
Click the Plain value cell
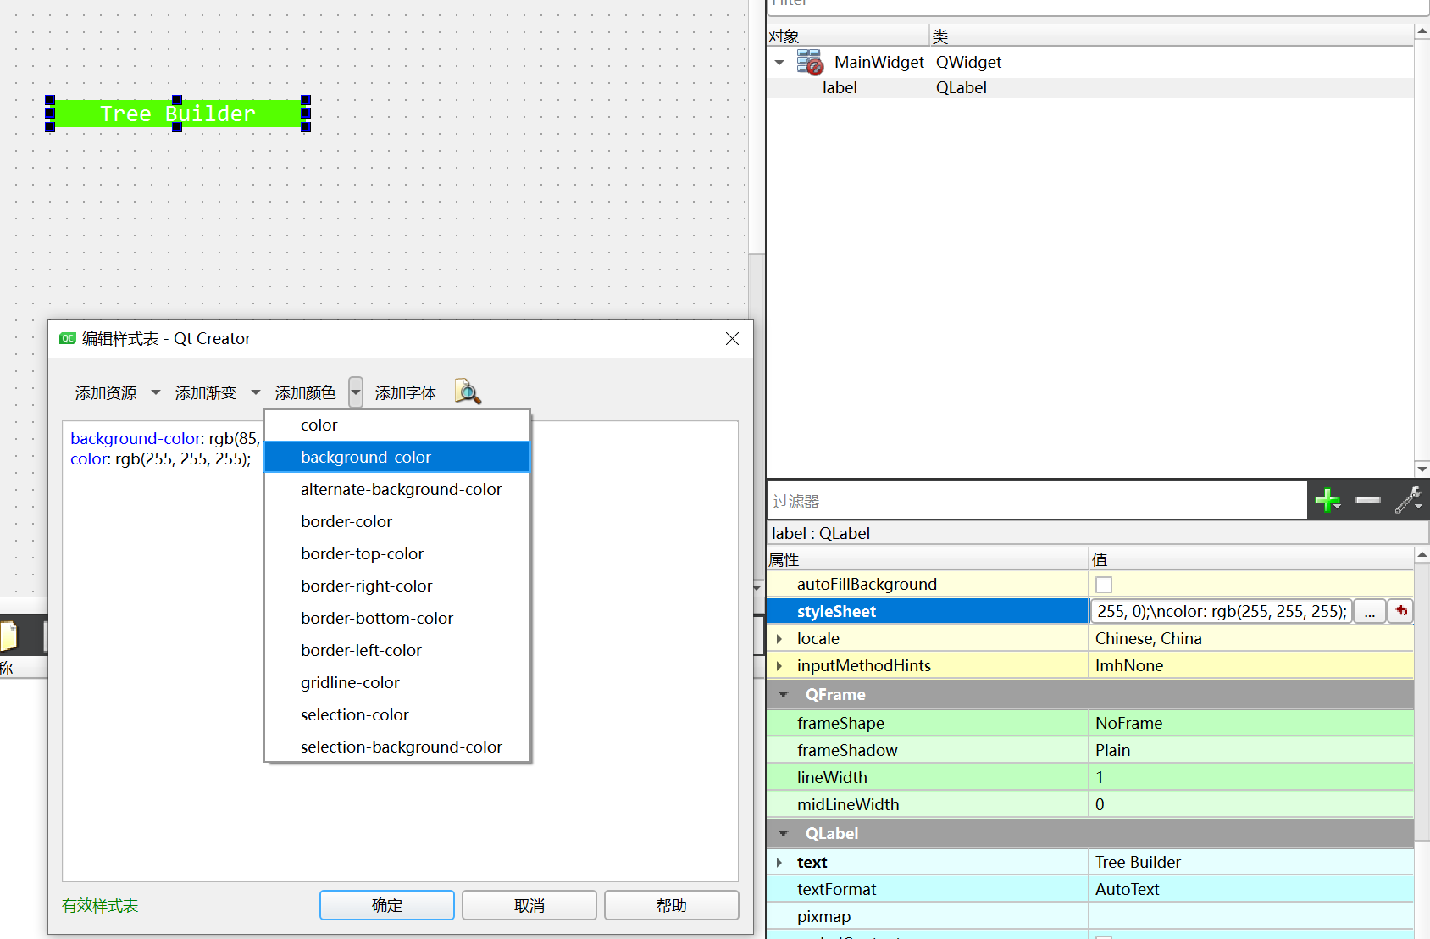point(1251,750)
